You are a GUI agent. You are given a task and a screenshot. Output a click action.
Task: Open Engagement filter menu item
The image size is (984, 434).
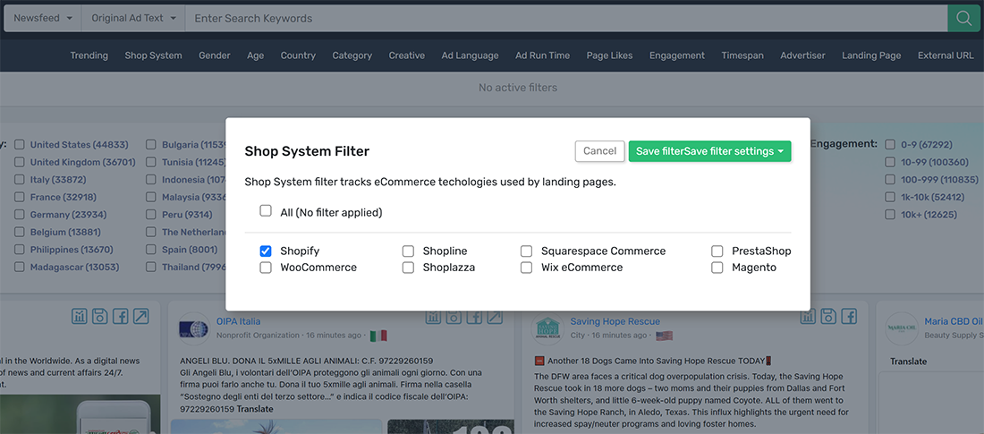click(x=677, y=55)
